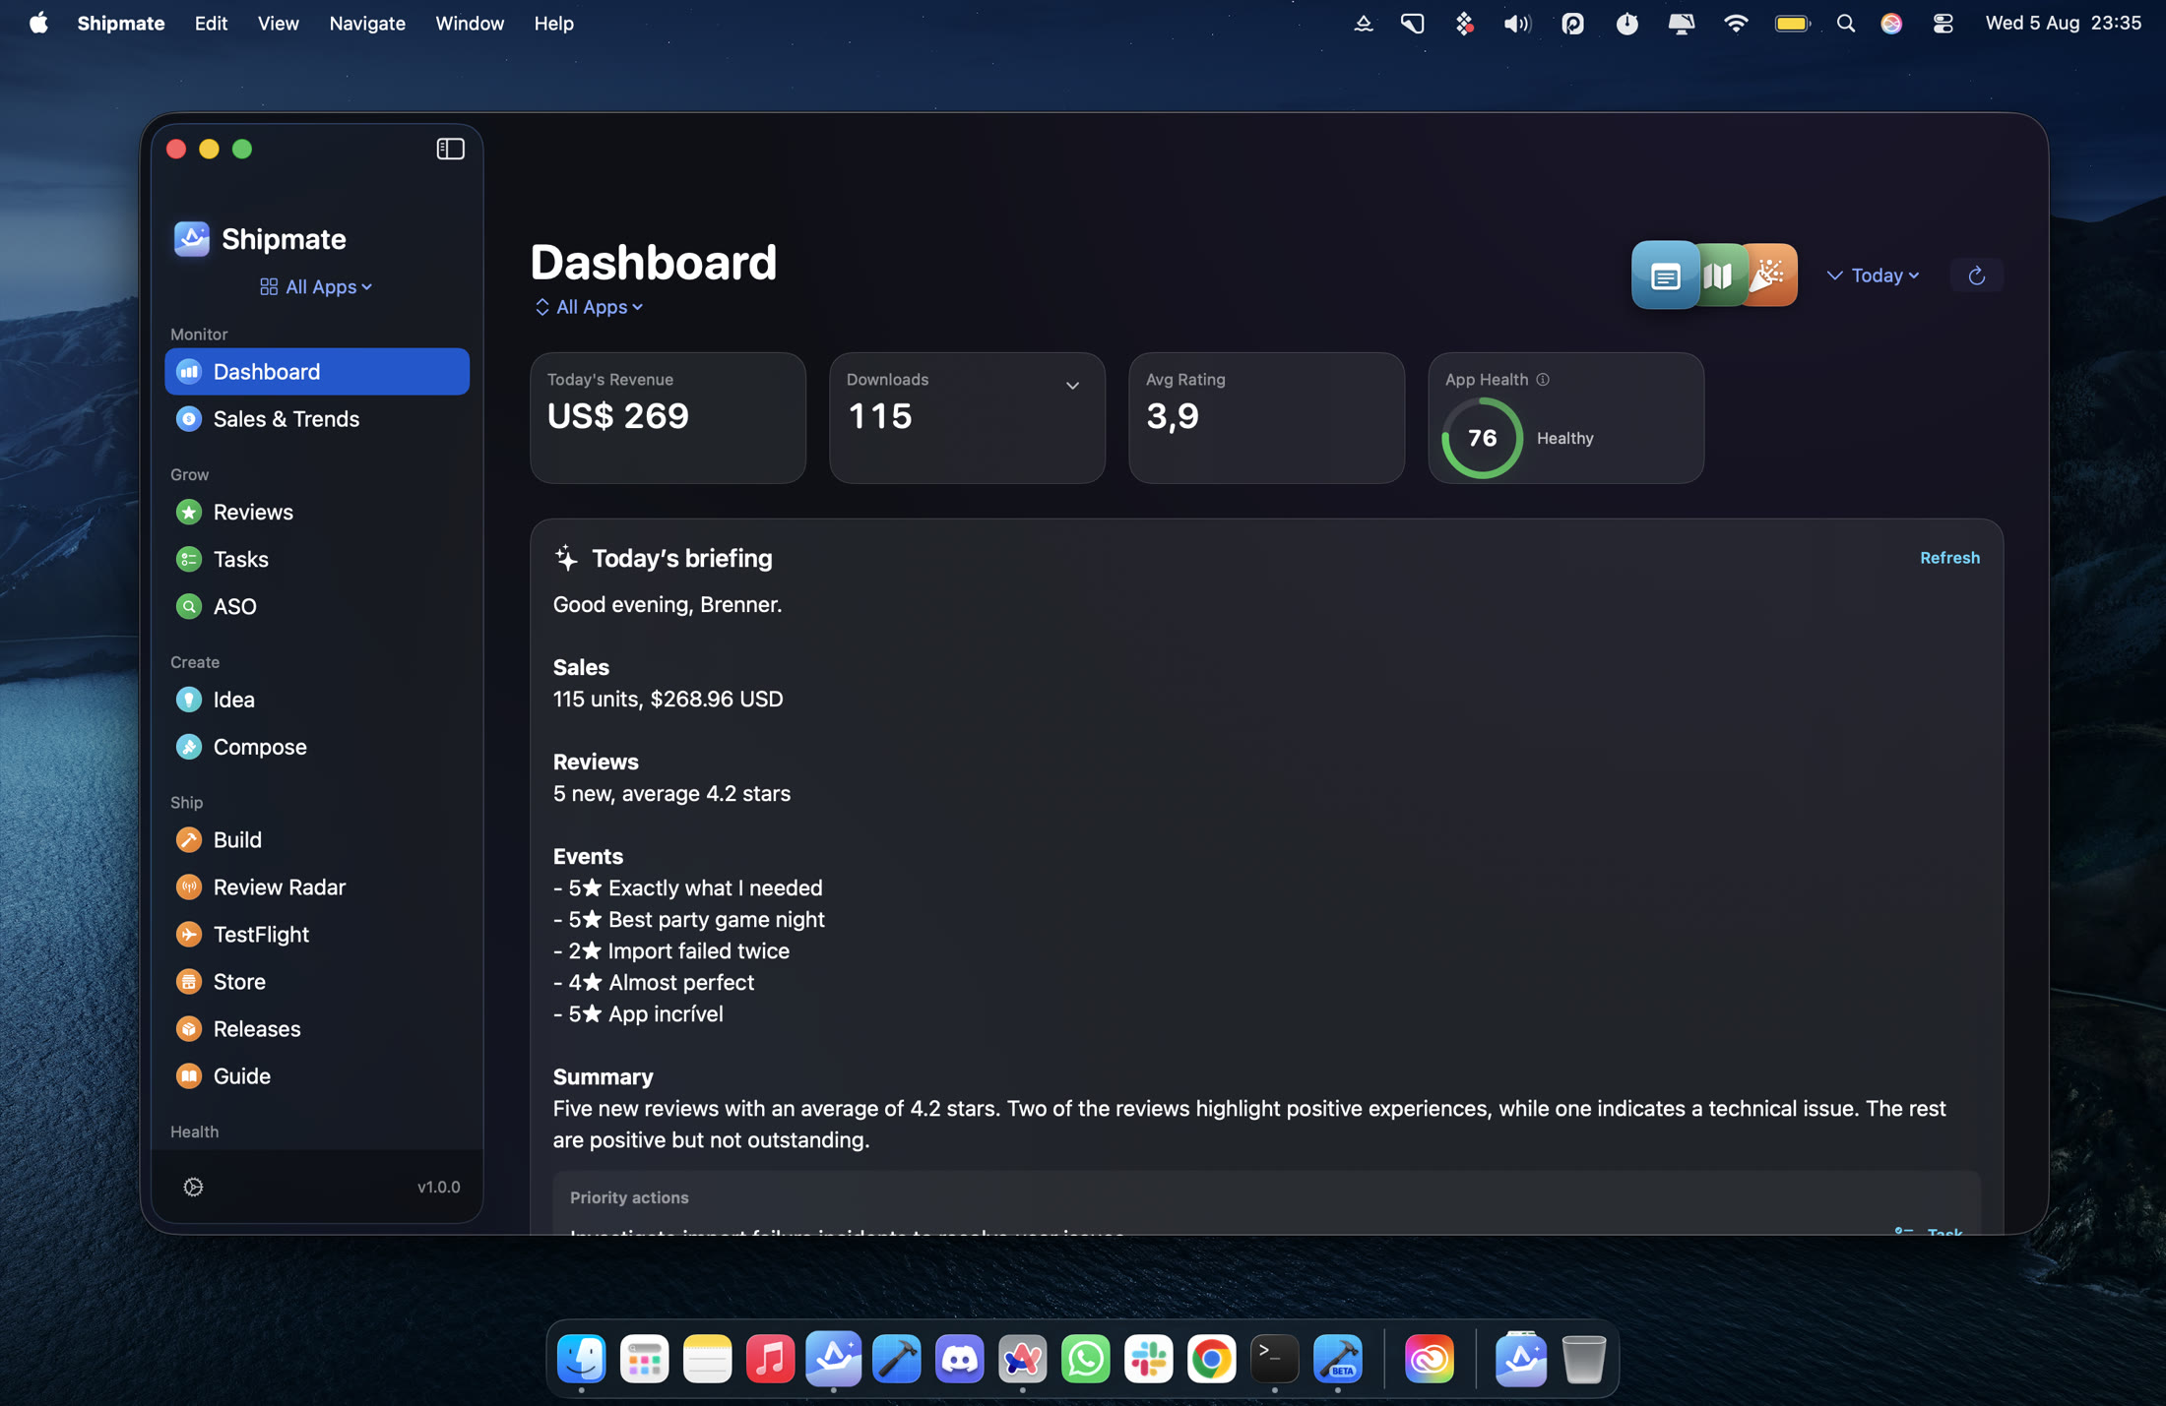The width and height of the screenshot is (2166, 1406).
Task: Open Control Center in menu bar
Action: 1942,23
